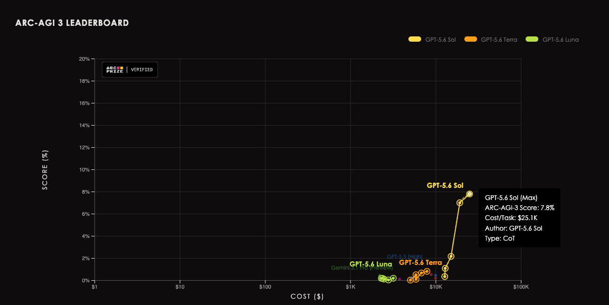Screen dimensions: 609x305
Task: Click the 6% tick on the score axis
Action: pyautogui.click(x=86, y=214)
